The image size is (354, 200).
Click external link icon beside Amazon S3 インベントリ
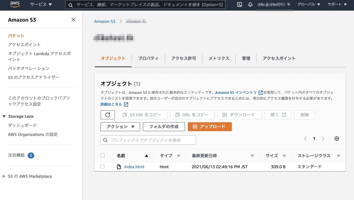[260, 92]
